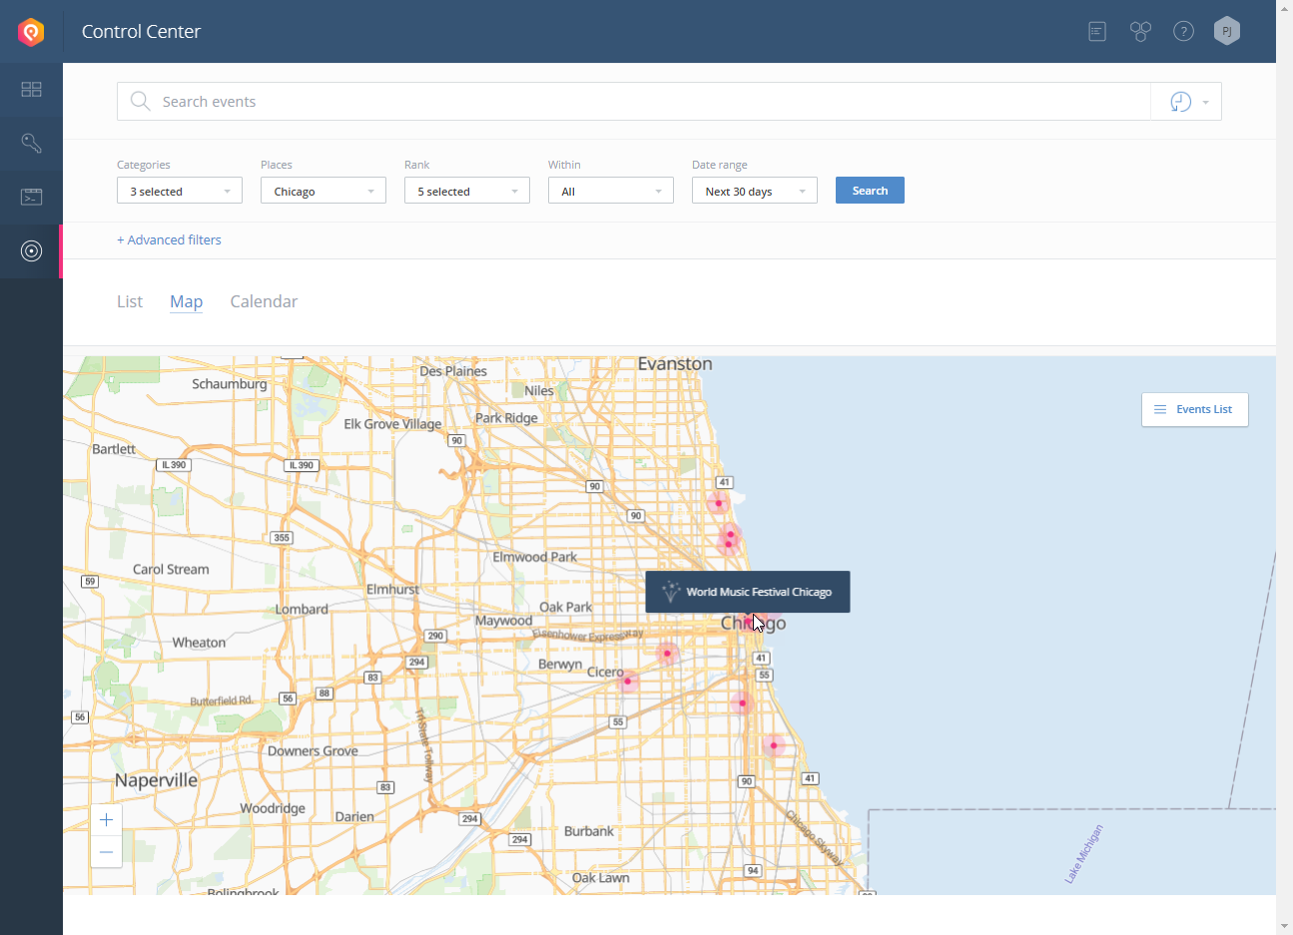
Task: Click the event marker near Cicero label
Action: tap(628, 682)
